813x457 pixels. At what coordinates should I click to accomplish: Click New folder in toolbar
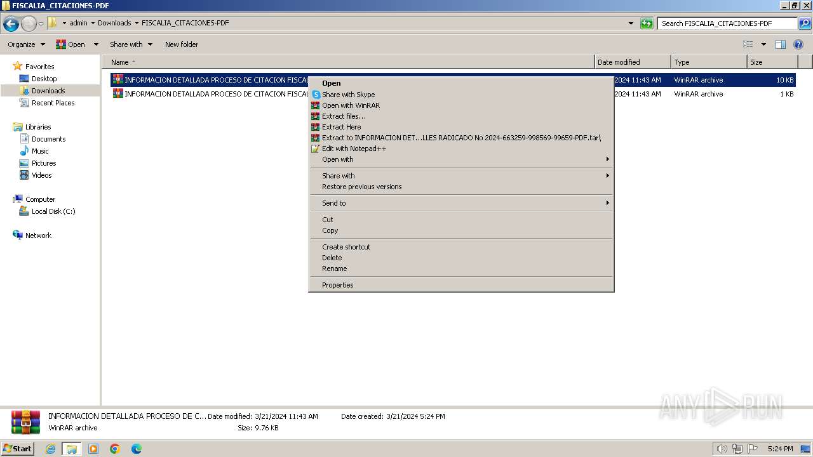182,44
